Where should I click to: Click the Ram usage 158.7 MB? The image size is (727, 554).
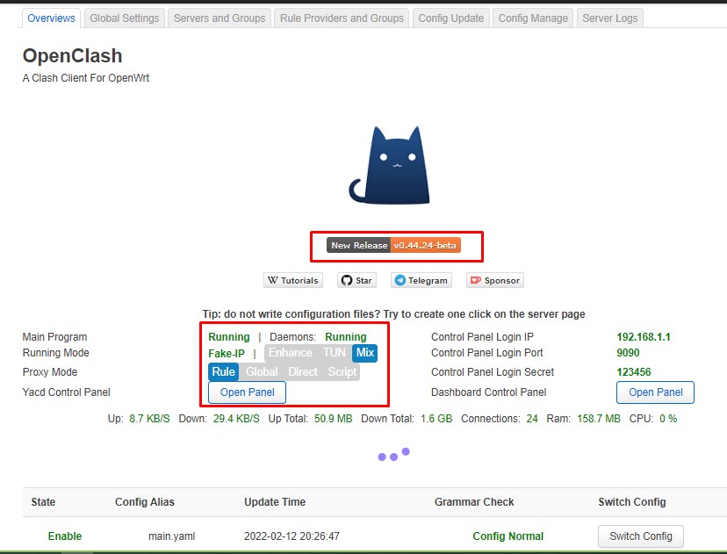pos(599,419)
